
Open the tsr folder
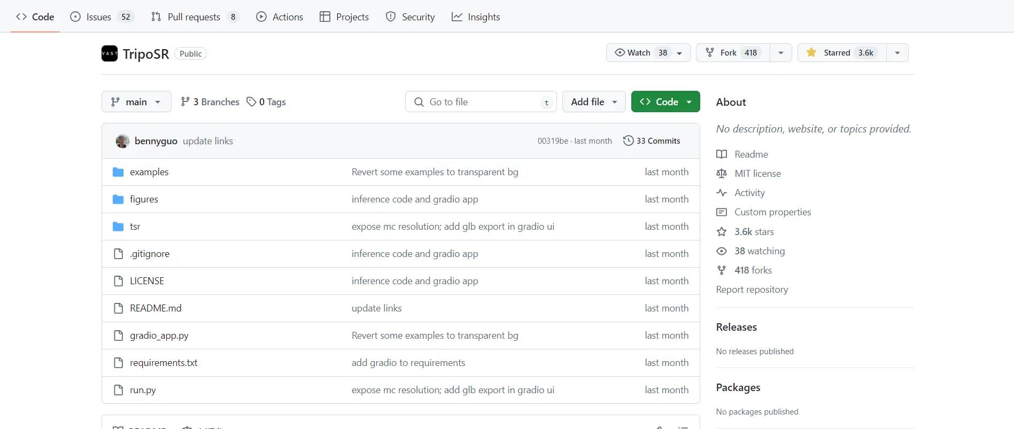pyautogui.click(x=135, y=227)
